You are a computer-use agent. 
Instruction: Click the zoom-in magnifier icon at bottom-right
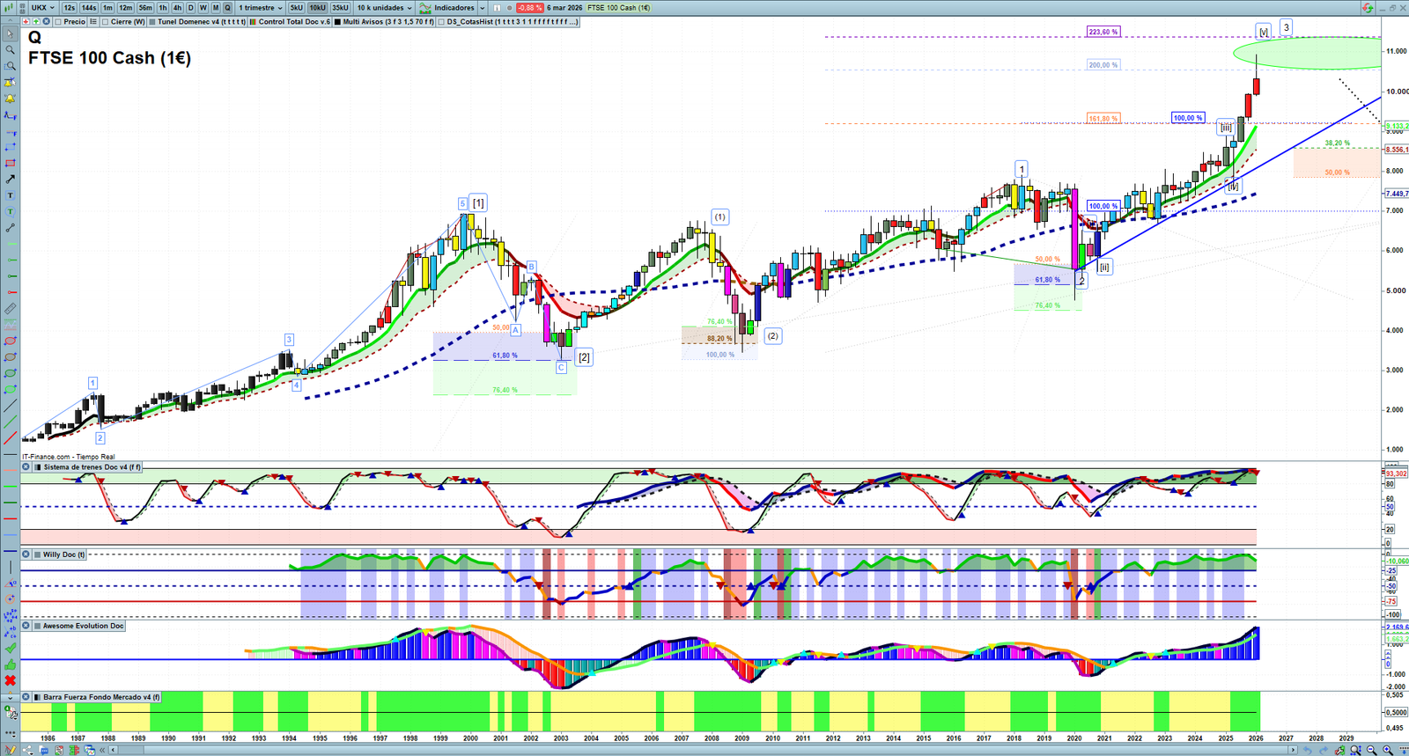(x=1388, y=750)
